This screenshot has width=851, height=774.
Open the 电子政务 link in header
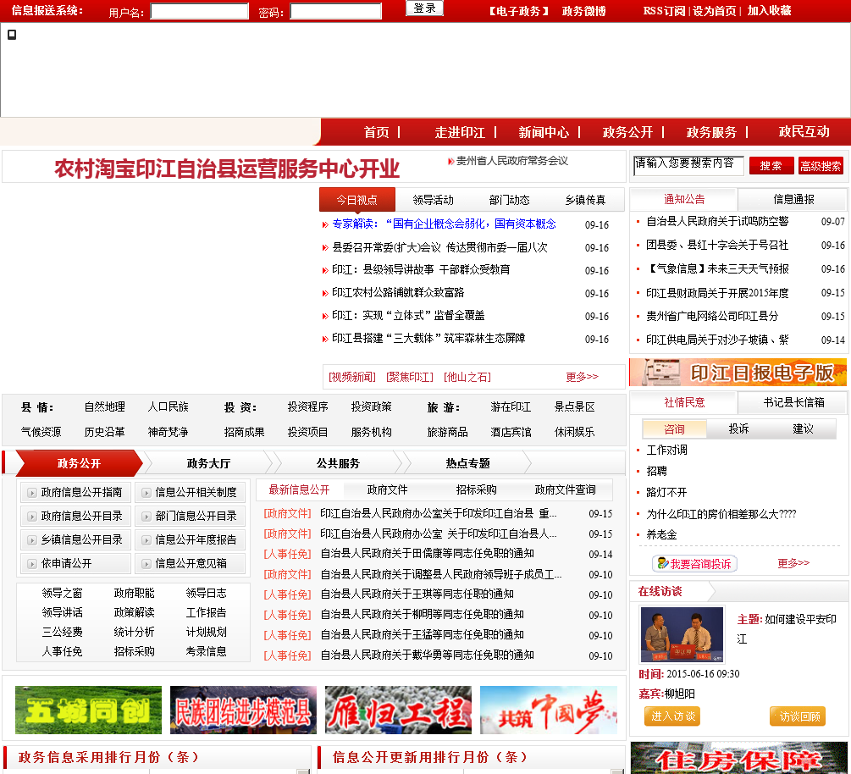pyautogui.click(x=517, y=11)
